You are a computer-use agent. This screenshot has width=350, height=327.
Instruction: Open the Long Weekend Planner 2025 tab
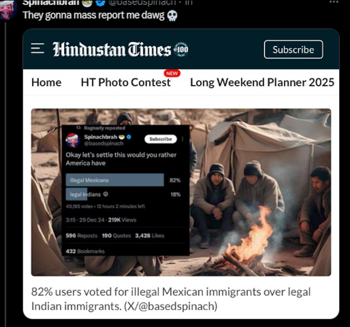point(262,82)
